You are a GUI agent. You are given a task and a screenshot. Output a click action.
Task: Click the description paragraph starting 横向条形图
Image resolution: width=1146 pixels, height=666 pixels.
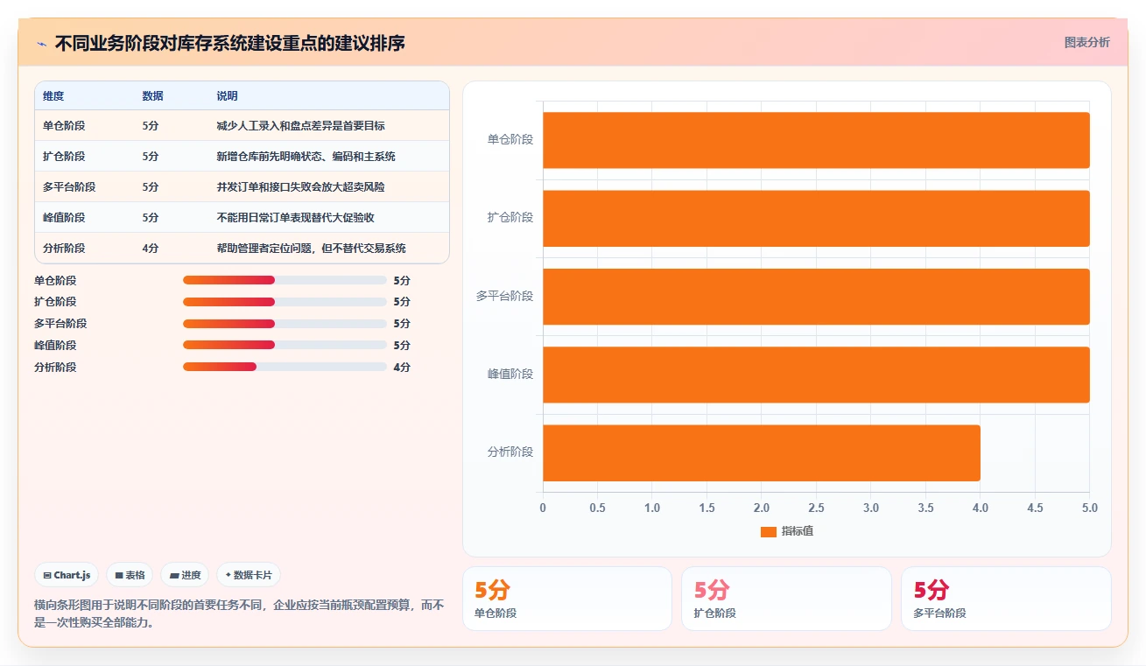tap(239, 613)
